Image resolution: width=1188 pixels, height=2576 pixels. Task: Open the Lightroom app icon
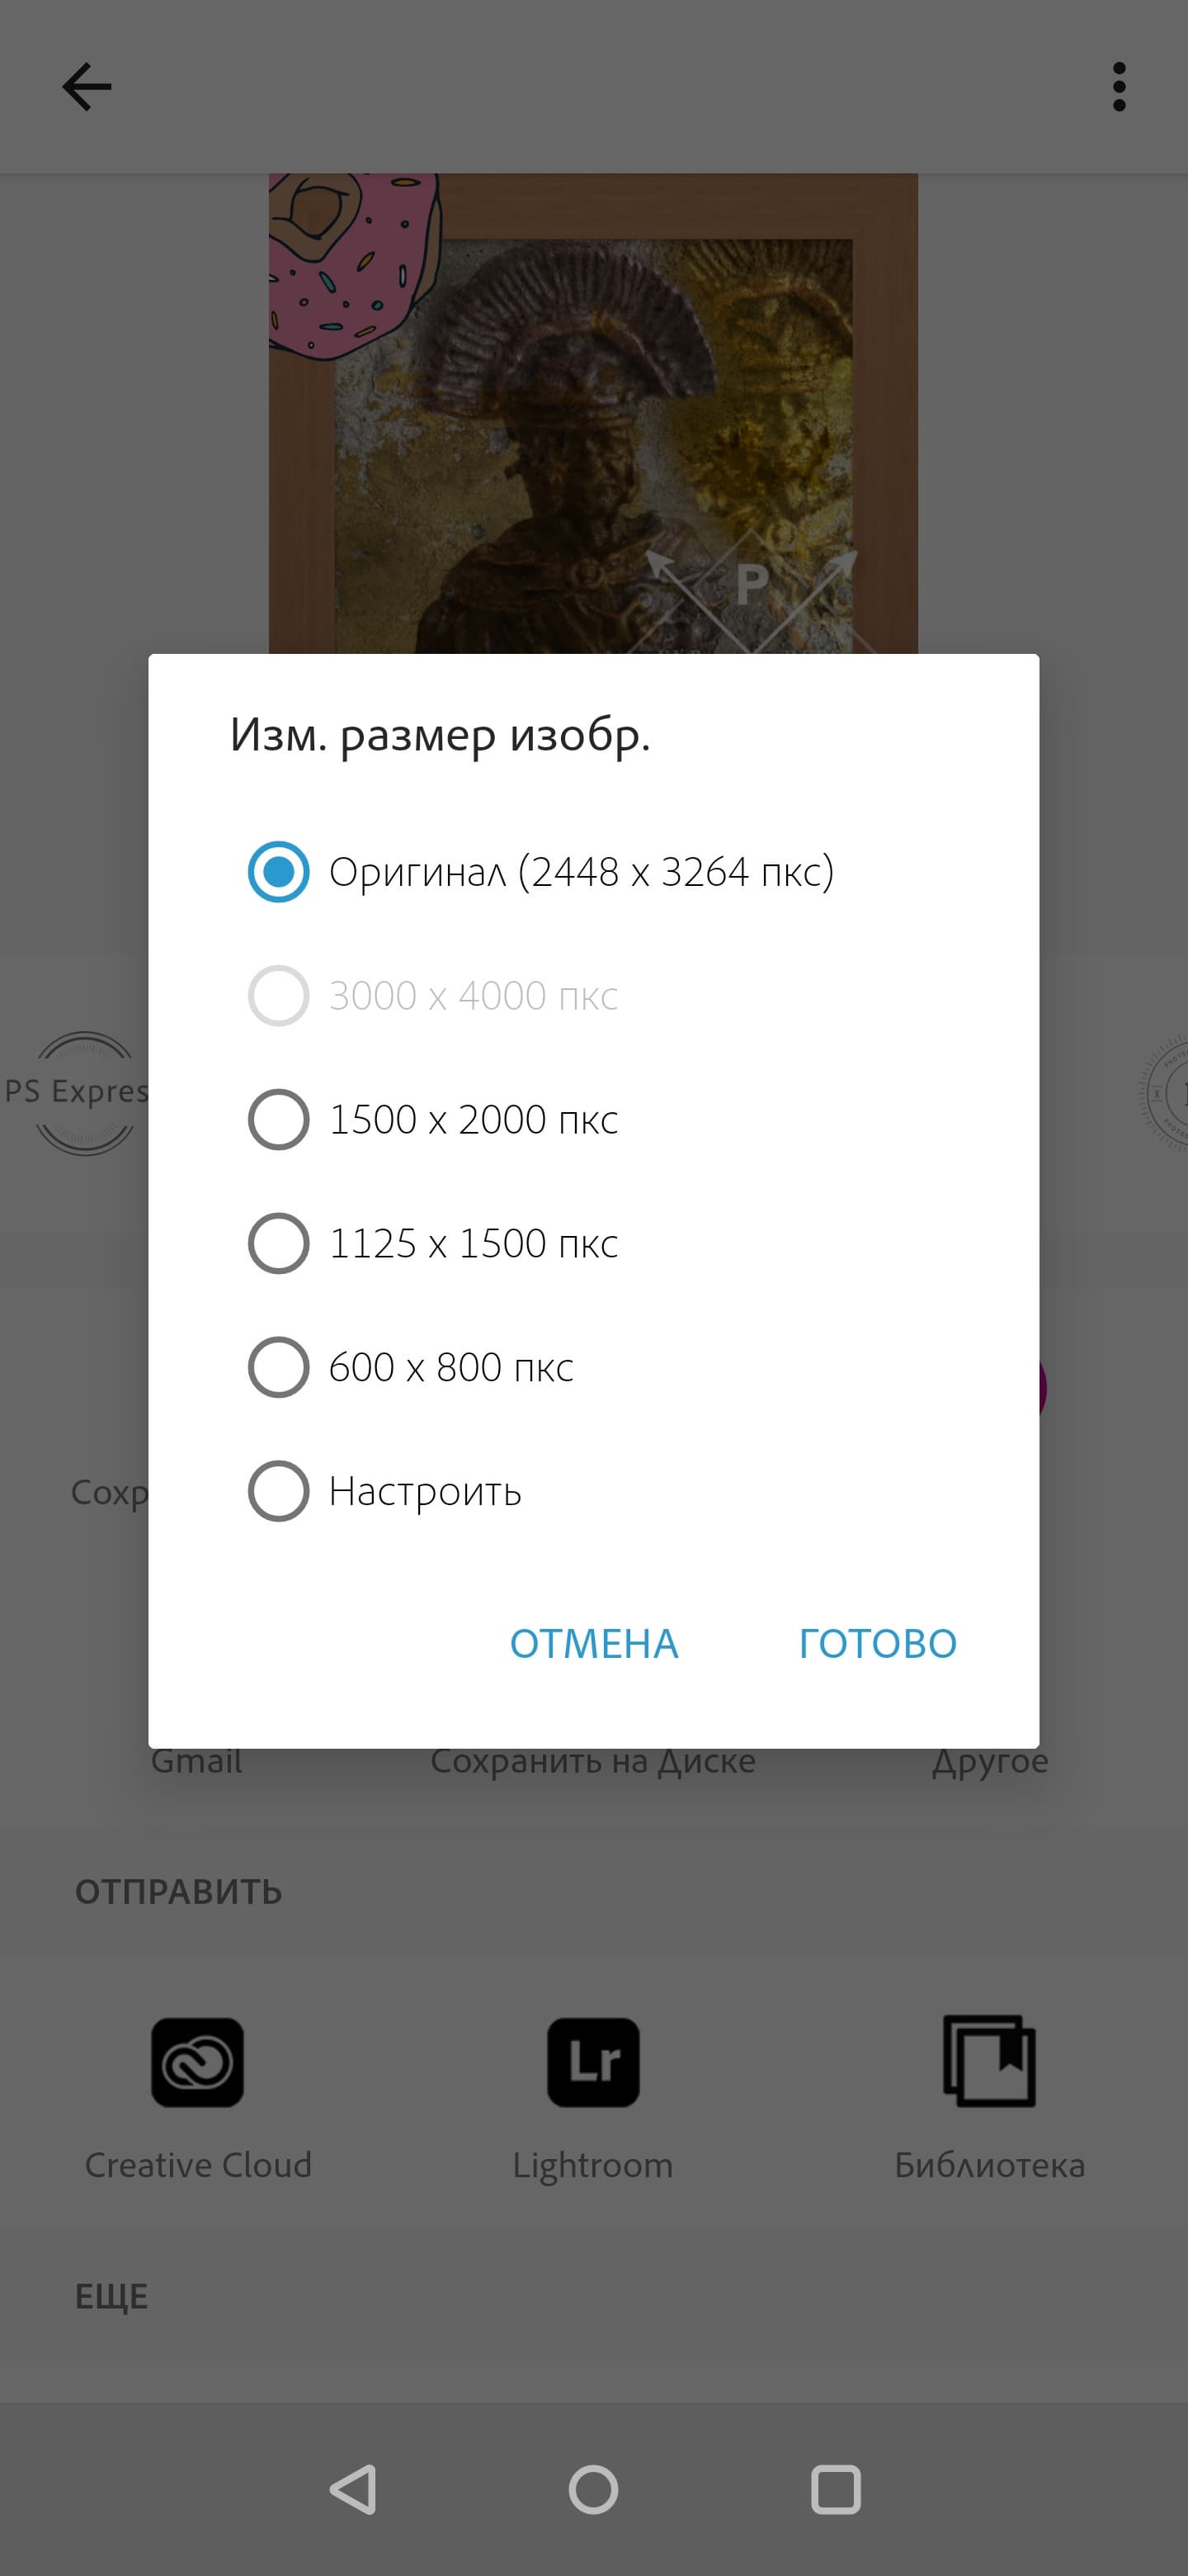point(592,2062)
